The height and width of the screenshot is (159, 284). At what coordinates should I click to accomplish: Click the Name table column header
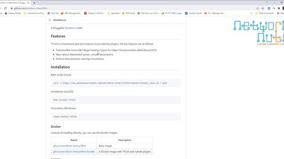click(74, 140)
